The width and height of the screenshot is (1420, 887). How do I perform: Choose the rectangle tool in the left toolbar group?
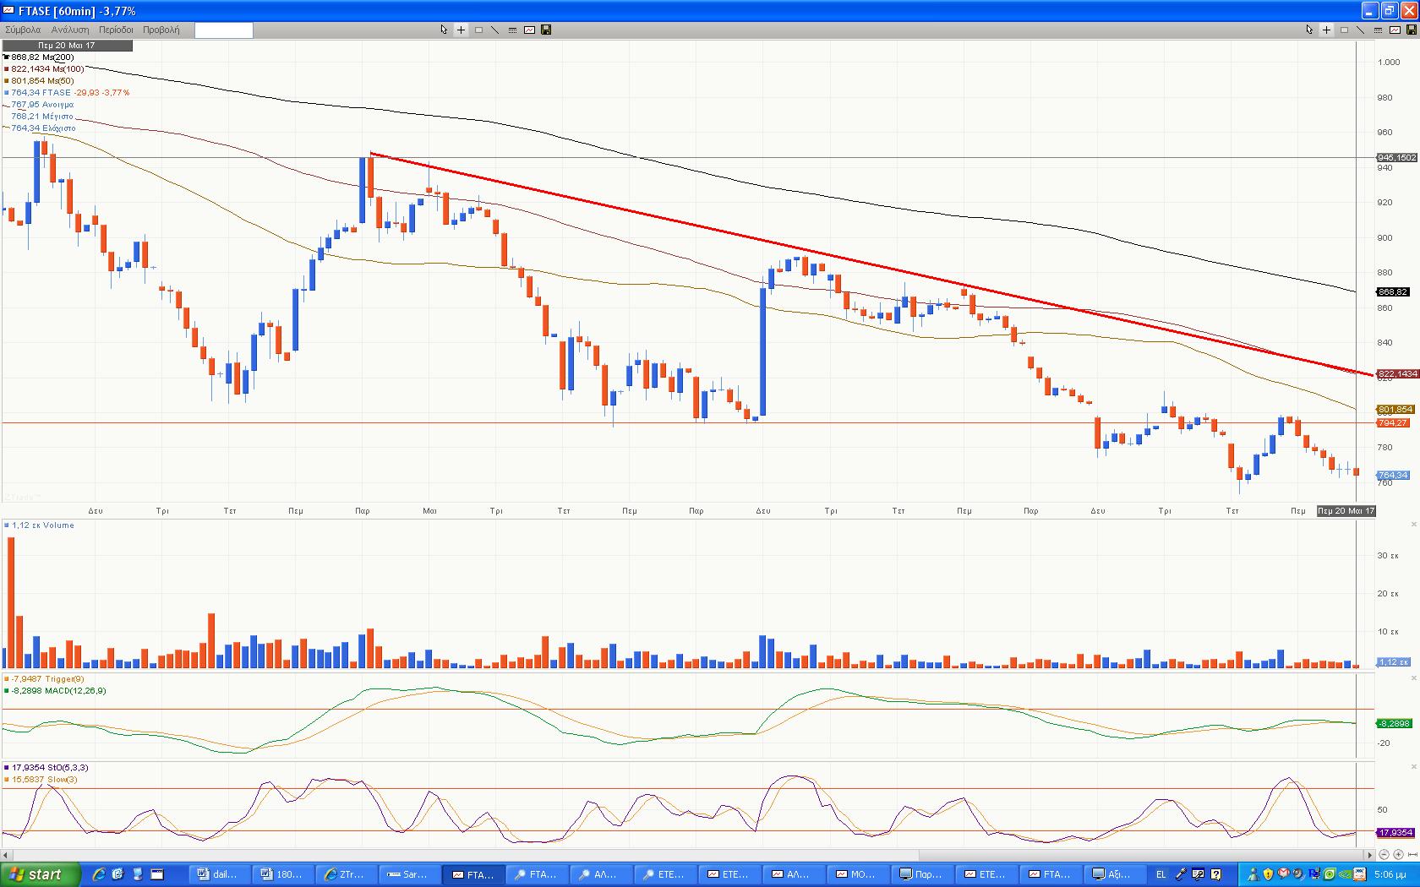[x=478, y=30]
